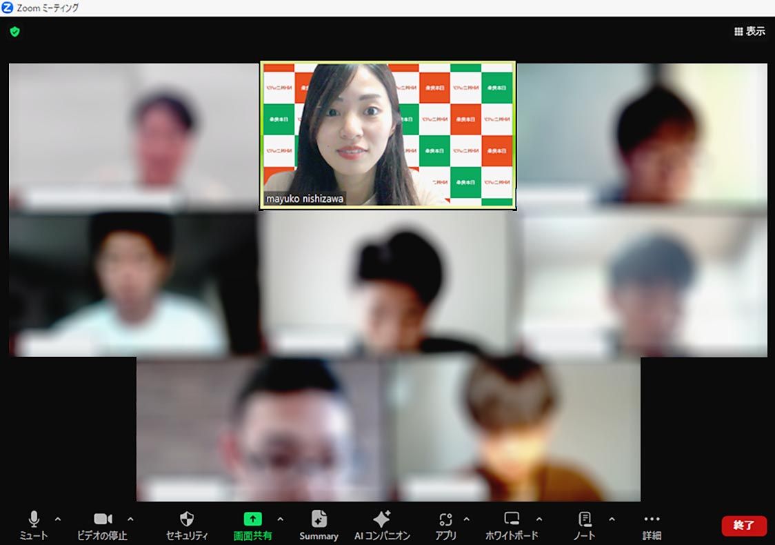Image resolution: width=775 pixels, height=545 pixels.
Task: Start sharing with green 画面共有 icon
Action: [x=252, y=519]
